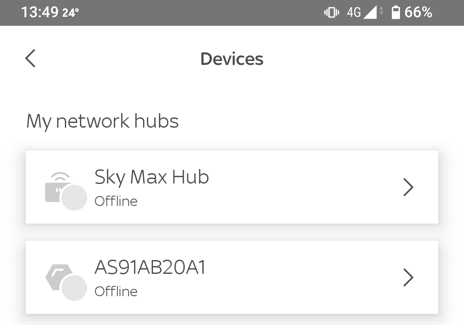Expand details for AS91AB20A1
The width and height of the screenshot is (464, 325).
pos(409,277)
